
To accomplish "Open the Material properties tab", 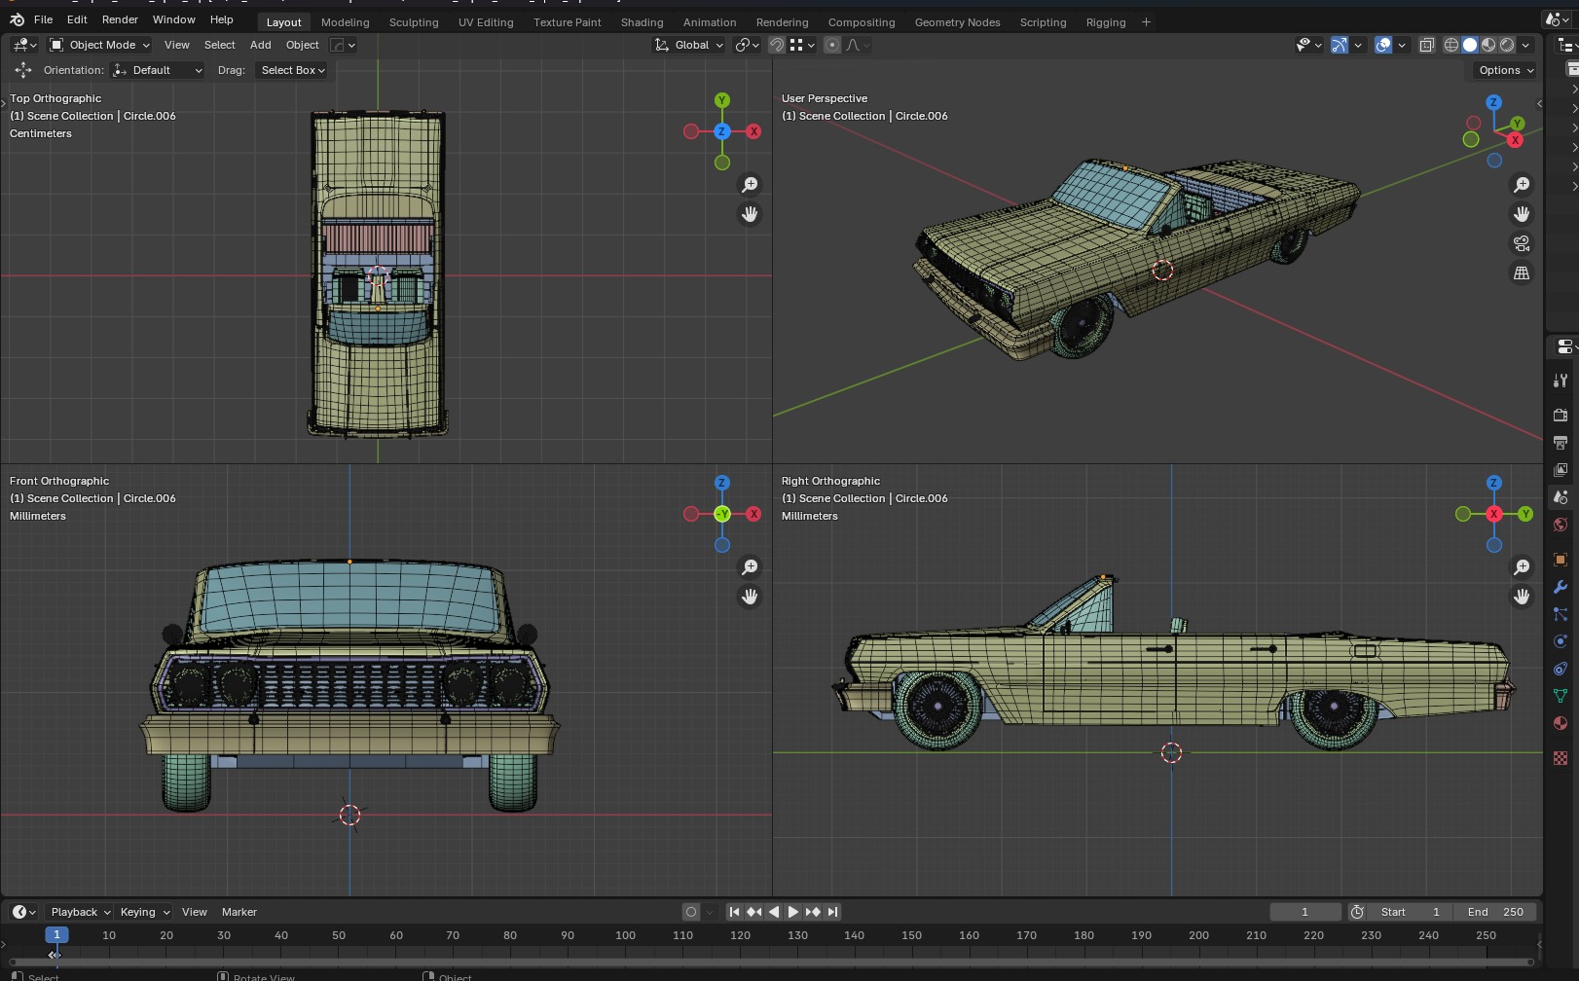I will click(x=1561, y=723).
